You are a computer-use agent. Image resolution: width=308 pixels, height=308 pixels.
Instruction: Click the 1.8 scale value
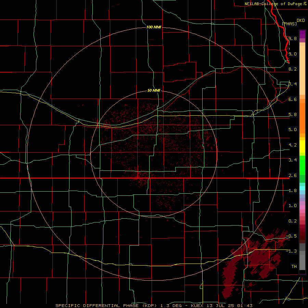tap(293, 191)
